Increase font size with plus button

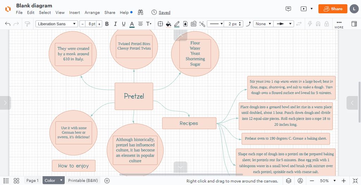pyautogui.click(x=99, y=24)
